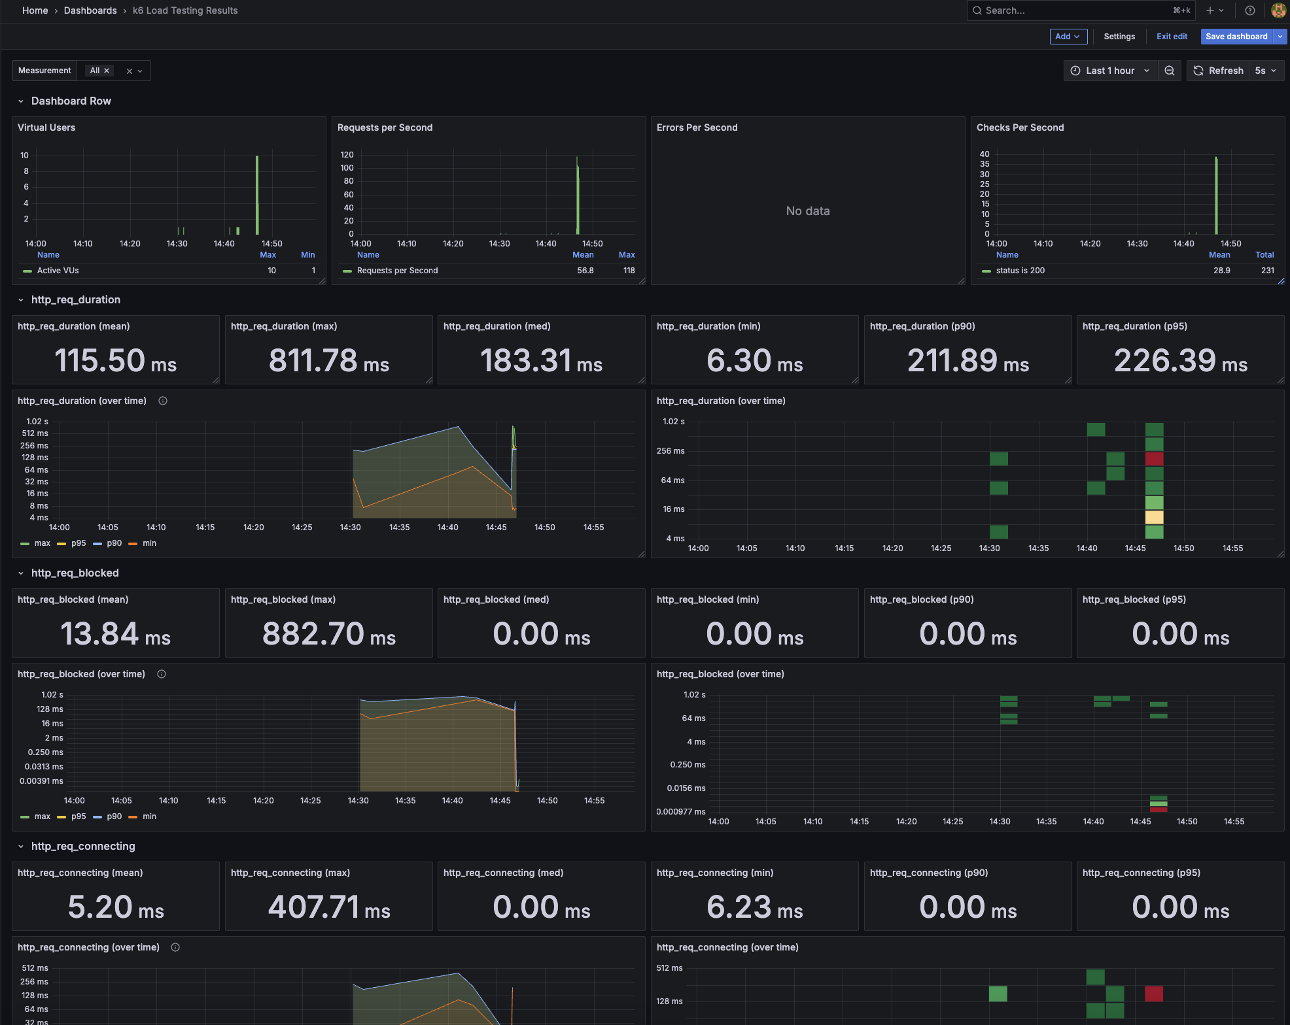The height and width of the screenshot is (1025, 1290).
Task: Click info icon beside http_req_blocked over time
Action: coord(162,674)
